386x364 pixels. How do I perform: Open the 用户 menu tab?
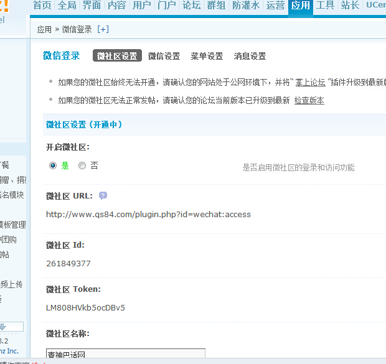[x=142, y=5]
